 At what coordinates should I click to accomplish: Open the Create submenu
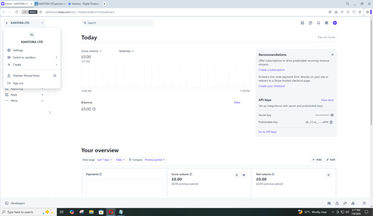click(32, 65)
